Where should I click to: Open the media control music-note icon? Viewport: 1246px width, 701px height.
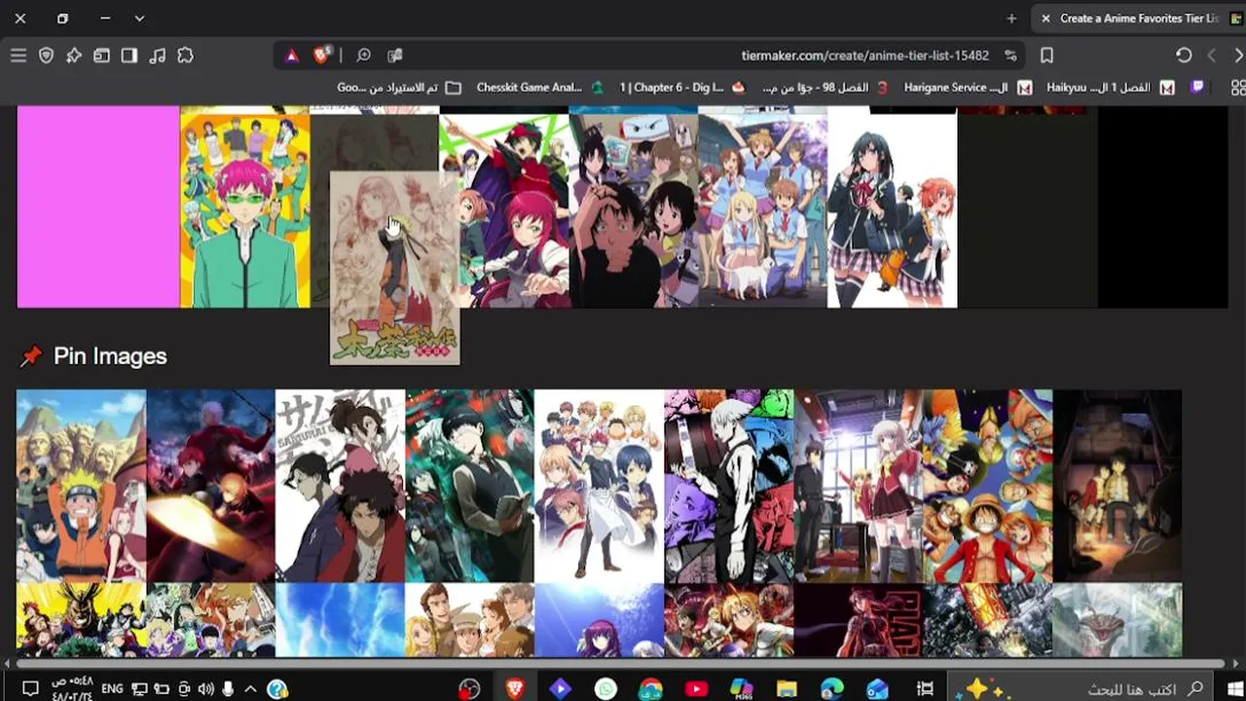click(x=157, y=55)
